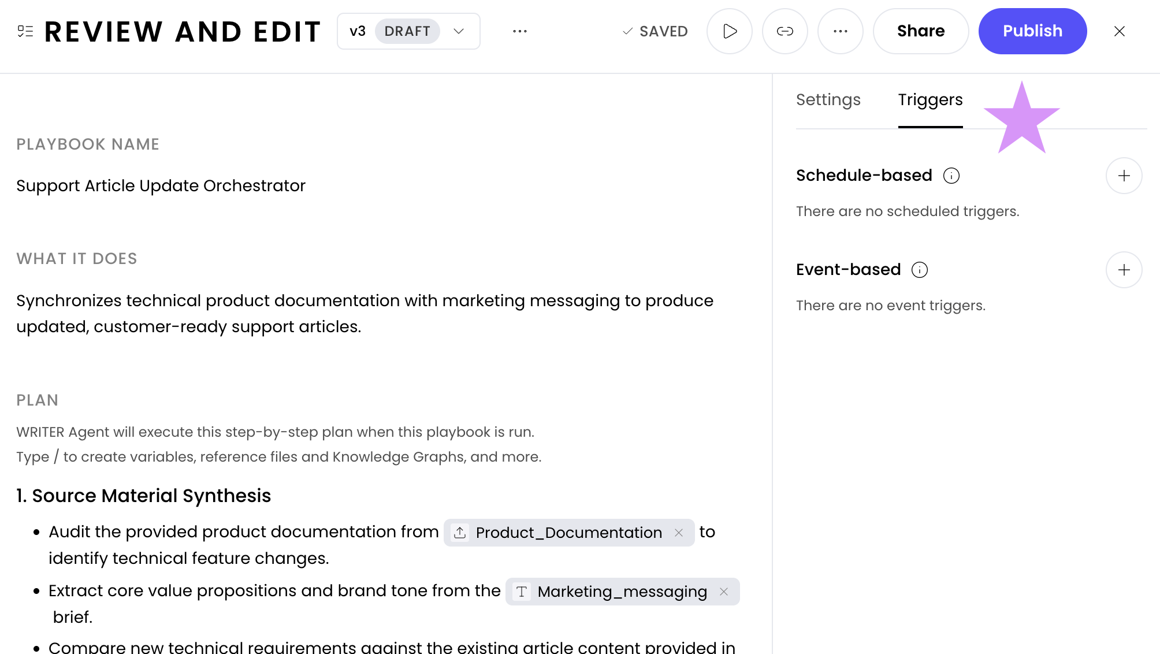Image resolution: width=1160 pixels, height=654 pixels.
Task: Remove Product_Documentation variable chip
Action: click(679, 533)
